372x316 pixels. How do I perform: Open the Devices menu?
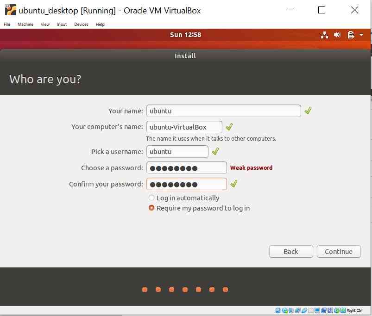(x=81, y=25)
